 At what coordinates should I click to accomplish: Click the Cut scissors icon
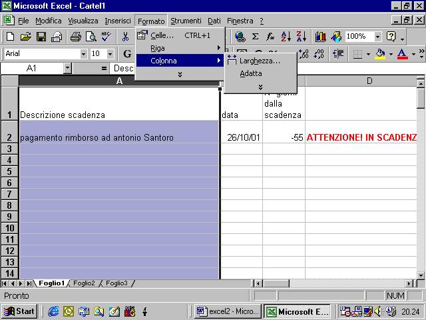(x=125, y=36)
